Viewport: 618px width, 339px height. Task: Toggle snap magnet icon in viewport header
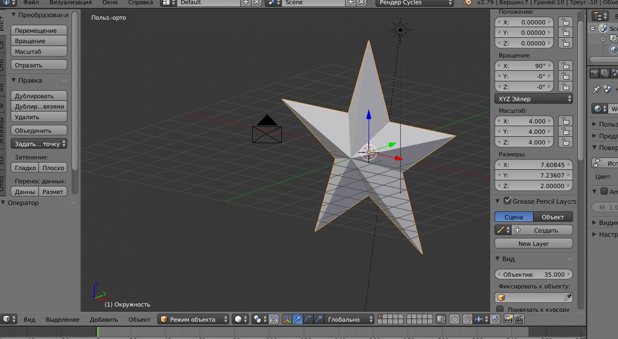pos(467,319)
